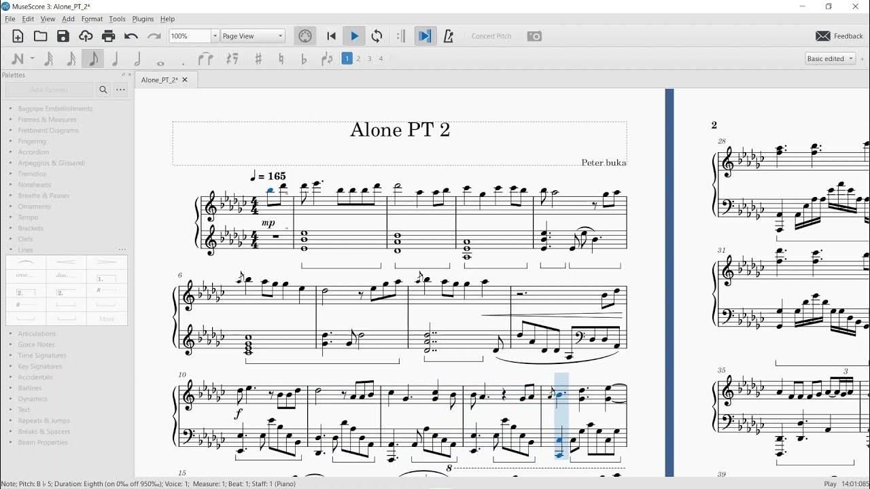Close the Alone_PT_2* tab
This screenshot has width=870, height=489.
pos(185,79)
